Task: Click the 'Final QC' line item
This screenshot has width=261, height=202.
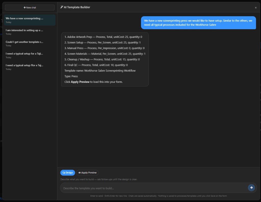Action: (x=96, y=65)
